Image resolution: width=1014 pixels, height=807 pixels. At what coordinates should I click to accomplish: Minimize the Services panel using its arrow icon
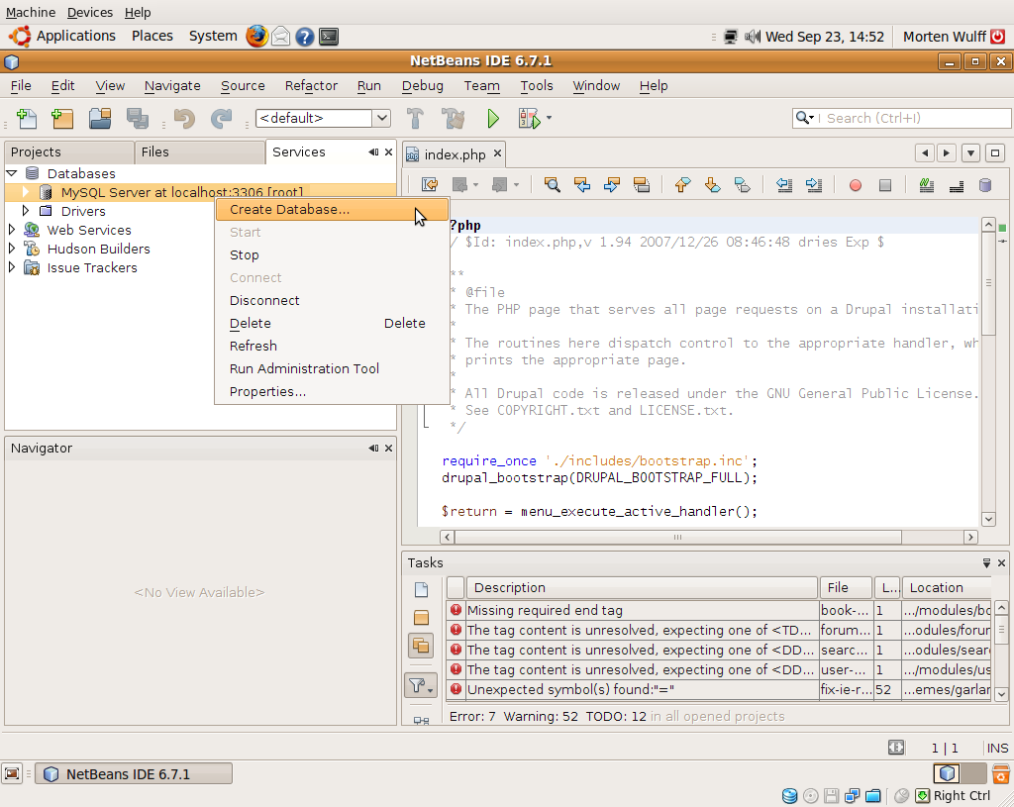373,151
